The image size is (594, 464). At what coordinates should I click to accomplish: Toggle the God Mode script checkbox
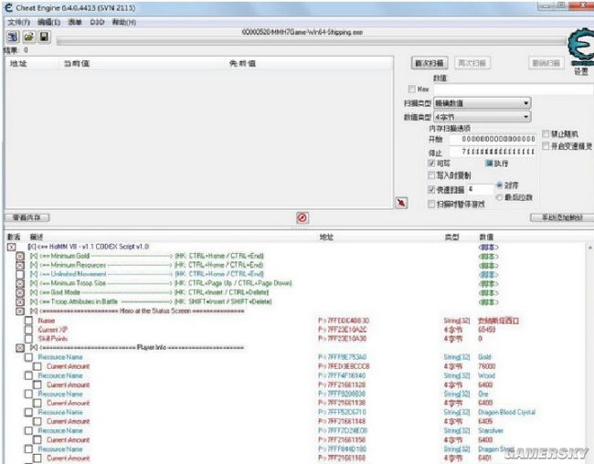(x=20, y=293)
